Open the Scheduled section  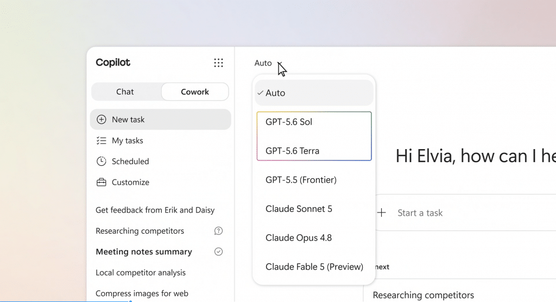[x=161, y=161]
